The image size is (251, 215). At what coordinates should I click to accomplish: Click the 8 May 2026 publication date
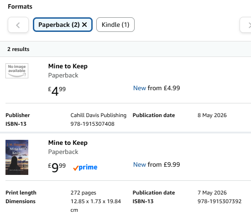[x=212, y=115]
